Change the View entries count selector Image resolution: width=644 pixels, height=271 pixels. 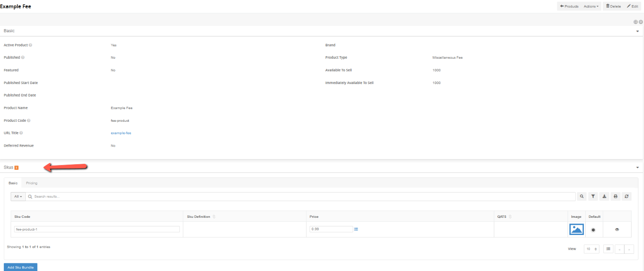click(x=591, y=249)
